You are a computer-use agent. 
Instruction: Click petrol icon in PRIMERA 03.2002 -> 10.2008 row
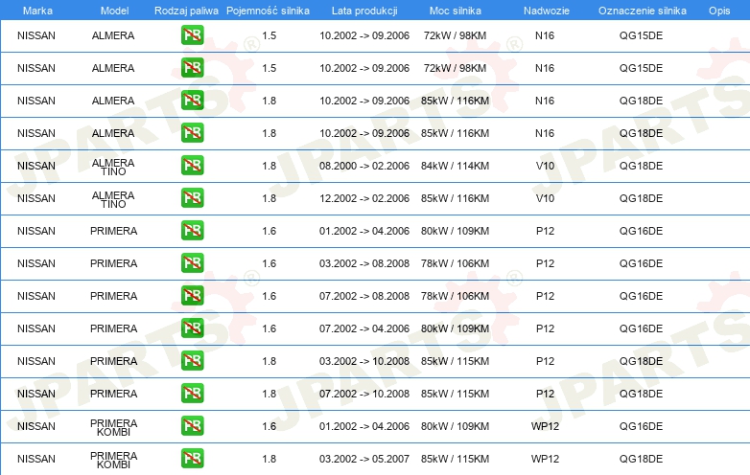(x=192, y=360)
